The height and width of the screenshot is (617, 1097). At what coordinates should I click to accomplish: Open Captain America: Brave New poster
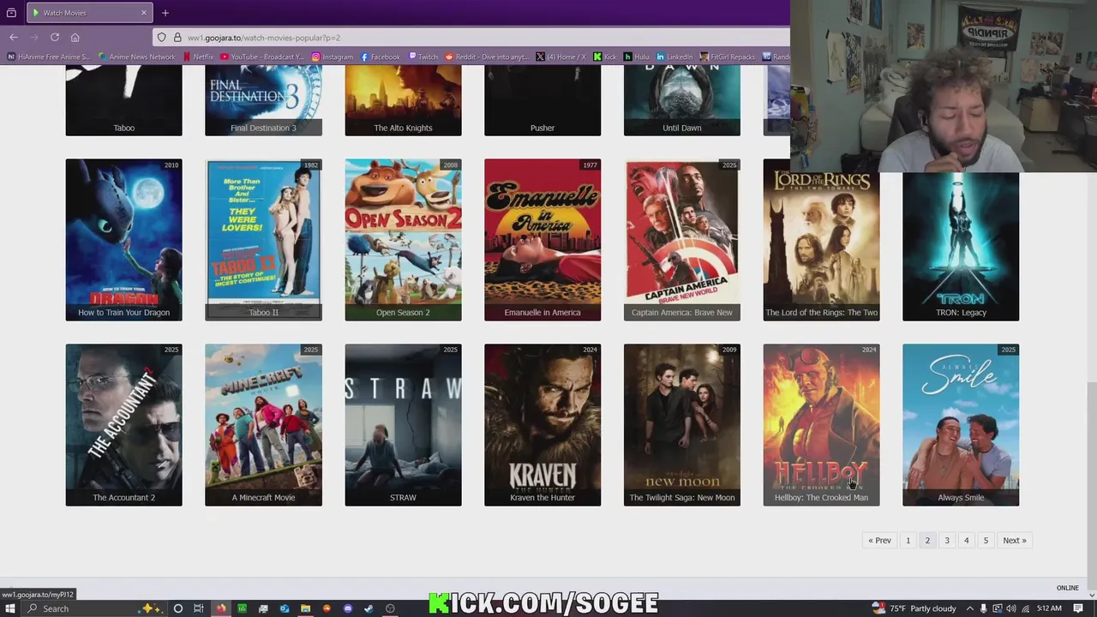click(x=682, y=240)
